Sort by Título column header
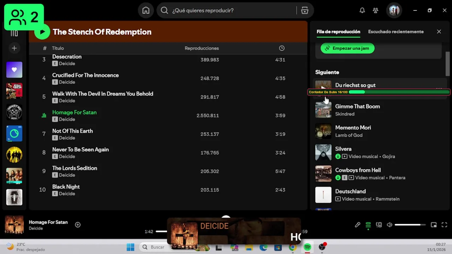This screenshot has width=452, height=254. click(x=58, y=48)
